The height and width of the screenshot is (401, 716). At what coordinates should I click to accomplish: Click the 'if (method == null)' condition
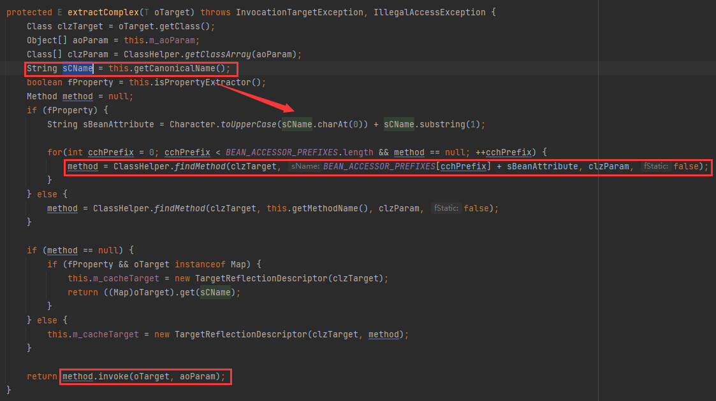pos(75,250)
